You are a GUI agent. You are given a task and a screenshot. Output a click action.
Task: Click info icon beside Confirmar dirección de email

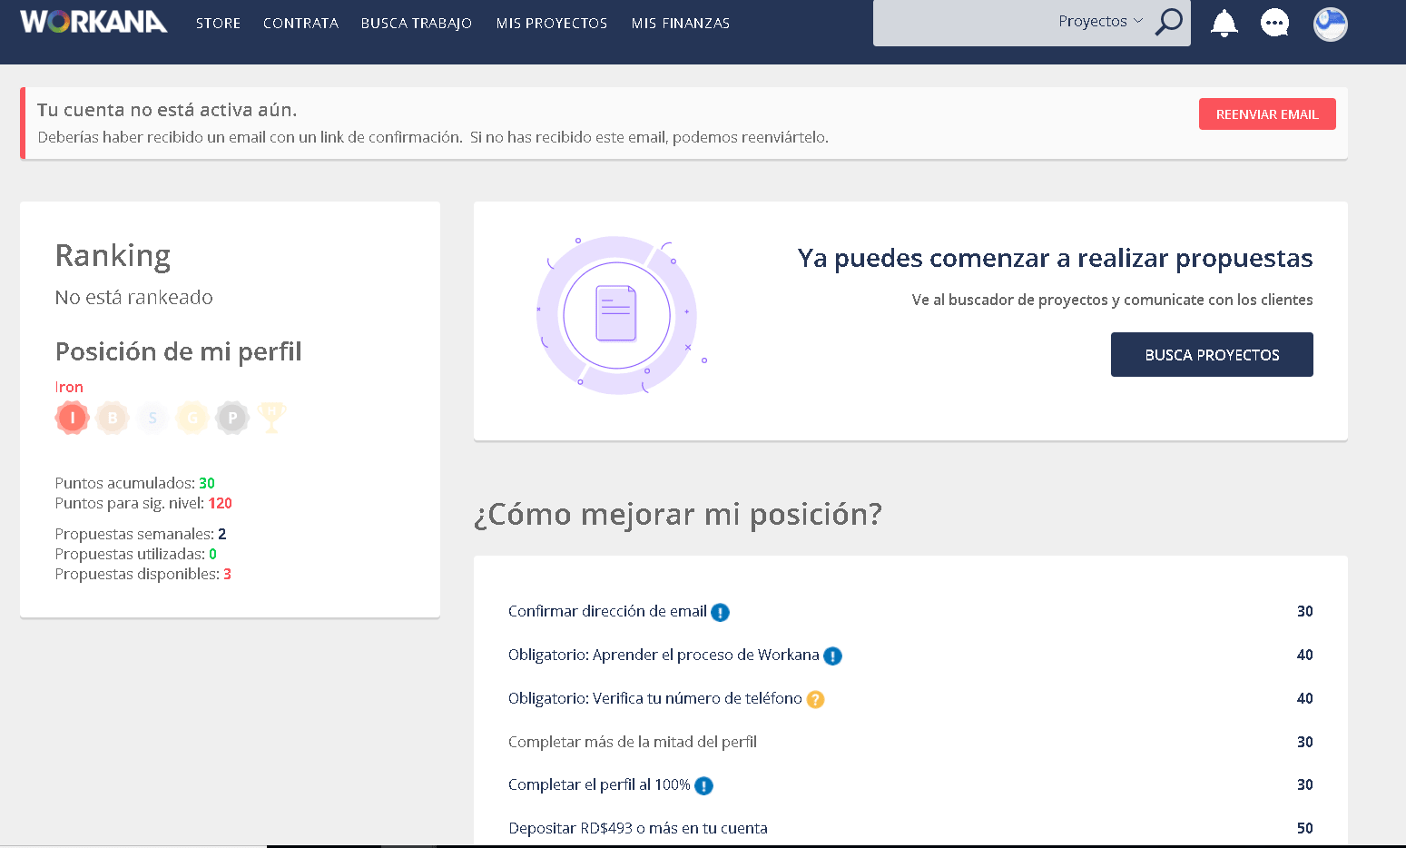tap(721, 612)
